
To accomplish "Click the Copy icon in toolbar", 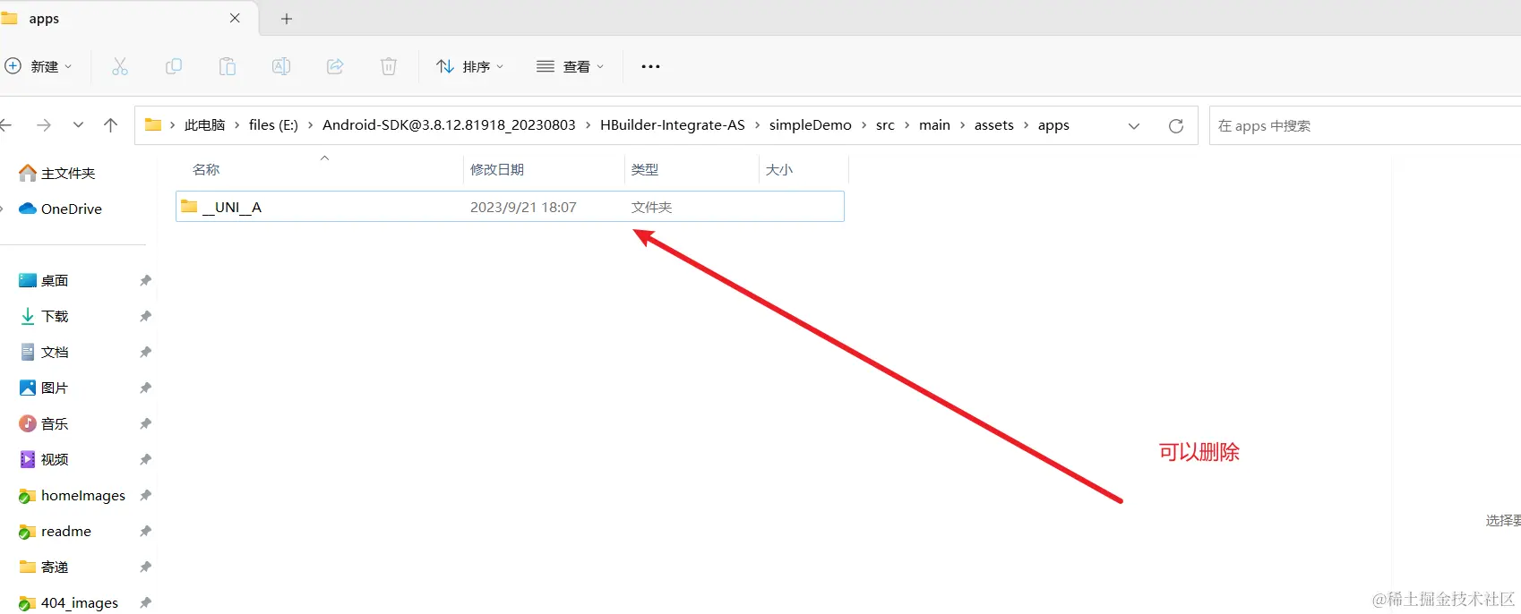I will click(x=174, y=66).
